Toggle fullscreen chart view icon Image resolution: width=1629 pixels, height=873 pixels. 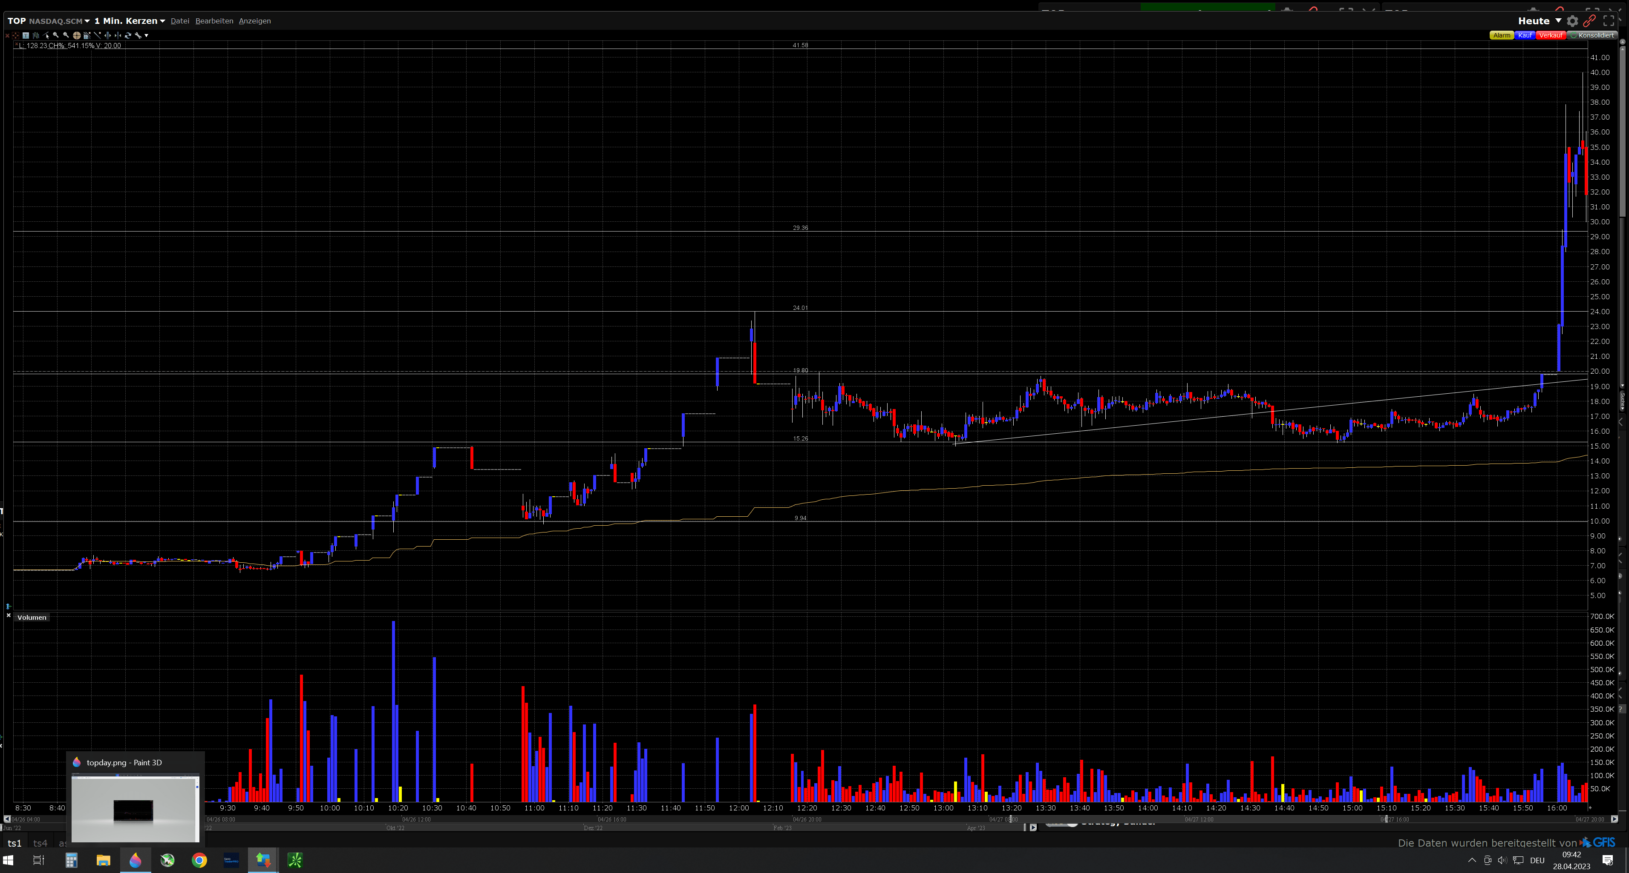(1609, 21)
